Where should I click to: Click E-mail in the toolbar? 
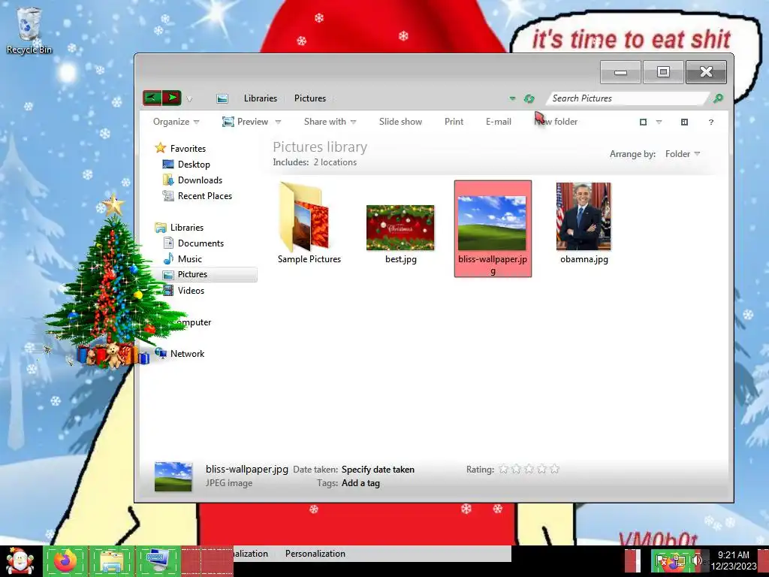pyautogui.click(x=499, y=122)
